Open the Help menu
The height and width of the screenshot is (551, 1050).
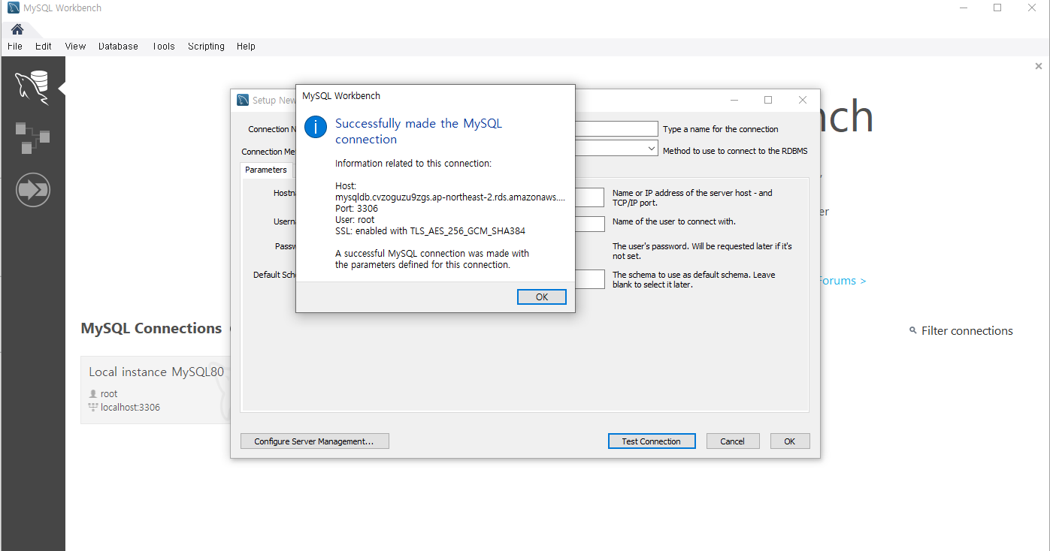[246, 46]
